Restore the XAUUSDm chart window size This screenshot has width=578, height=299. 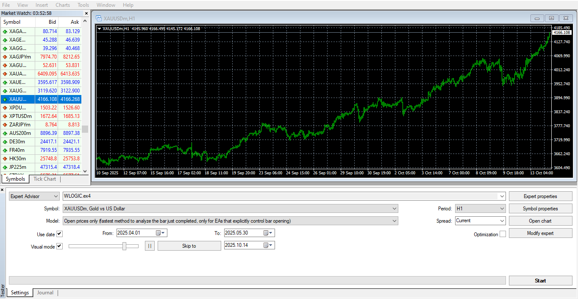pyautogui.click(x=551, y=18)
